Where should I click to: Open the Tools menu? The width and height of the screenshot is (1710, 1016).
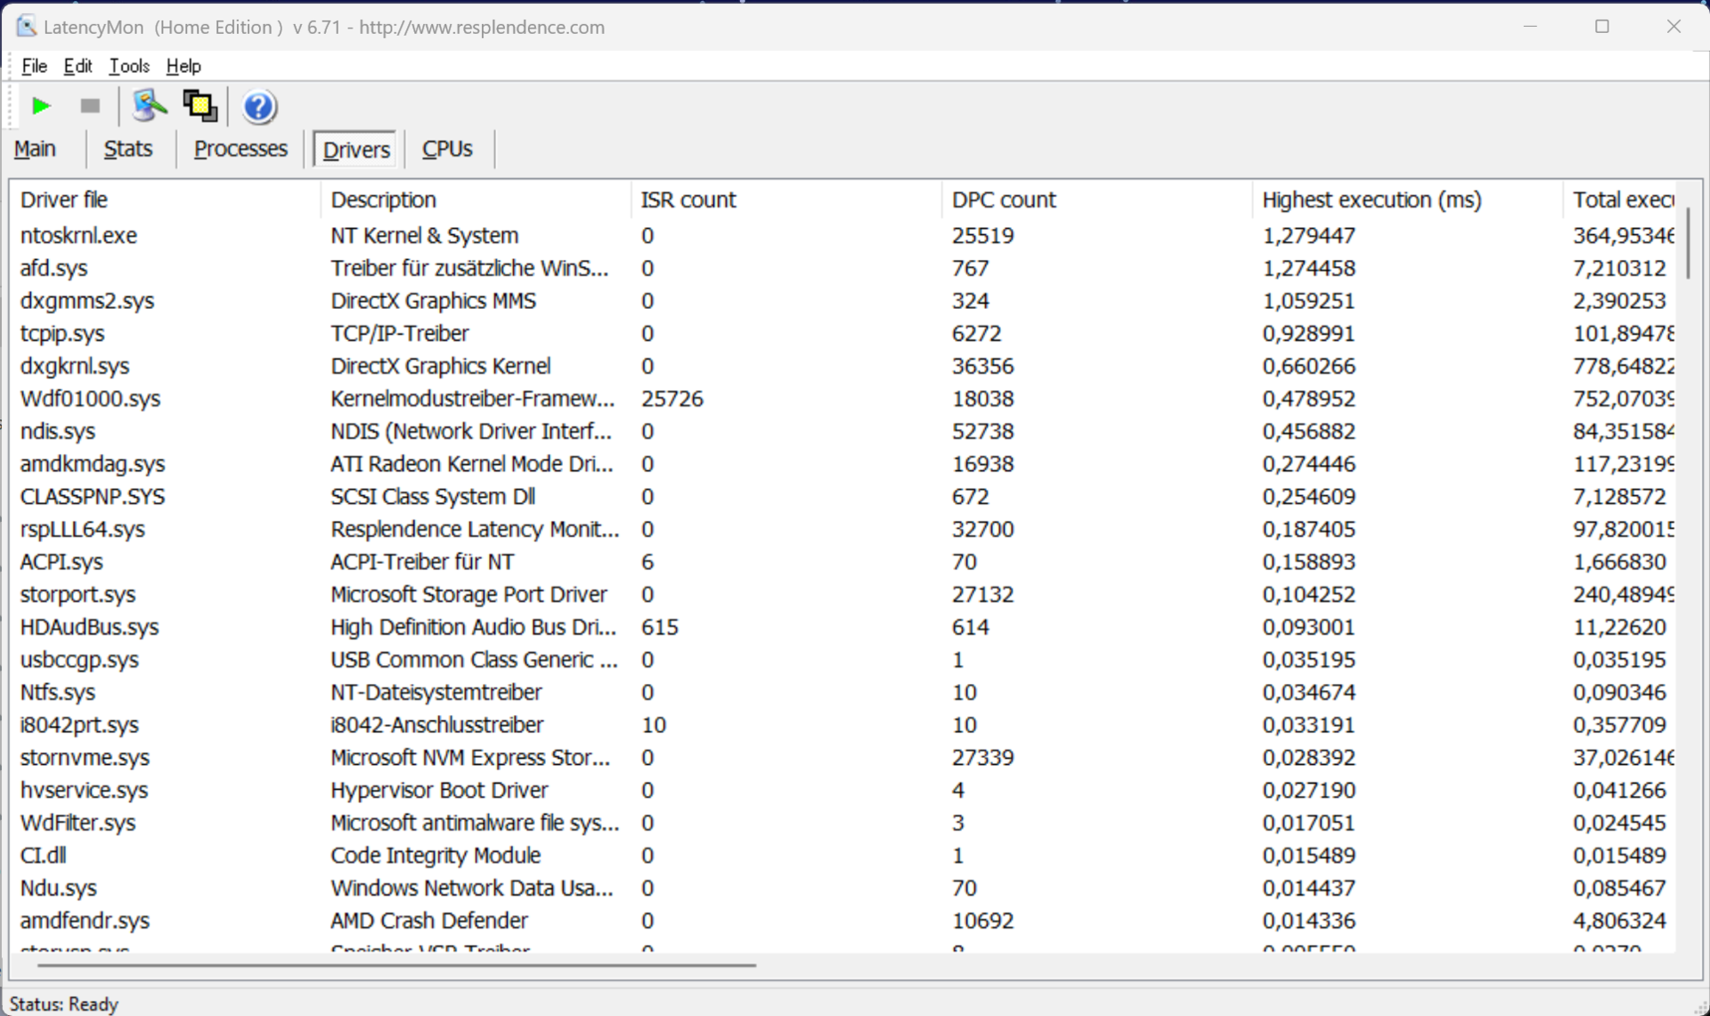pyautogui.click(x=129, y=66)
